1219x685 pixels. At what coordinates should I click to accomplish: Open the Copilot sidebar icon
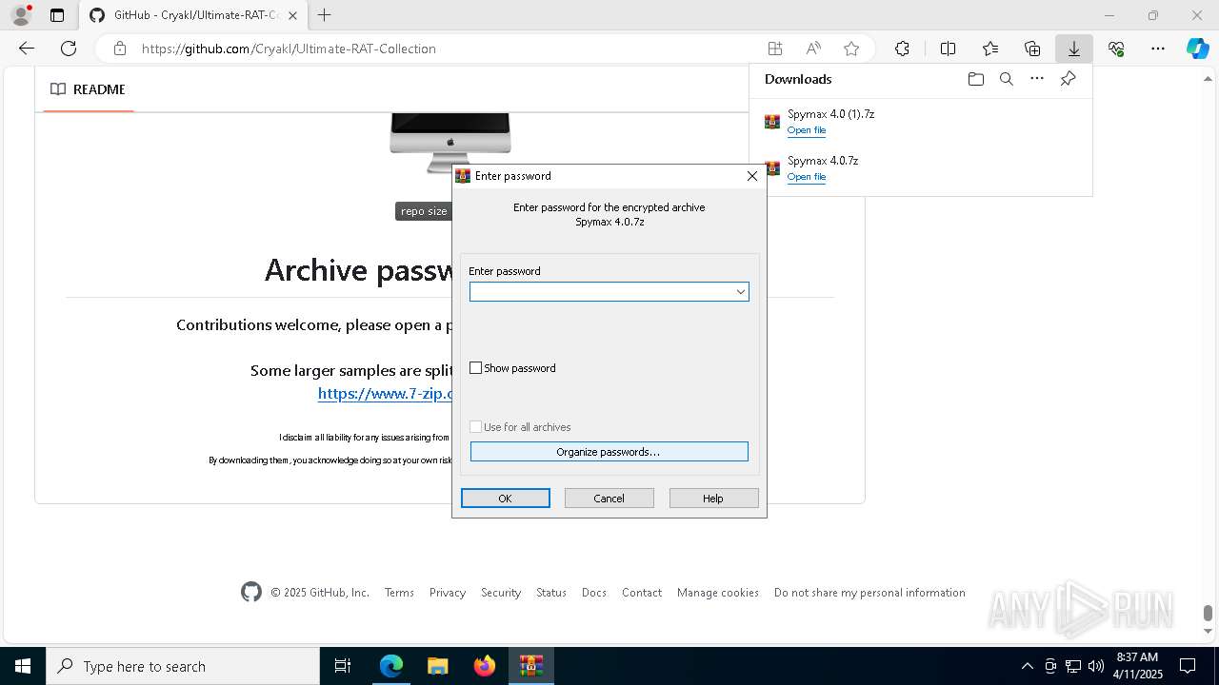1198,49
